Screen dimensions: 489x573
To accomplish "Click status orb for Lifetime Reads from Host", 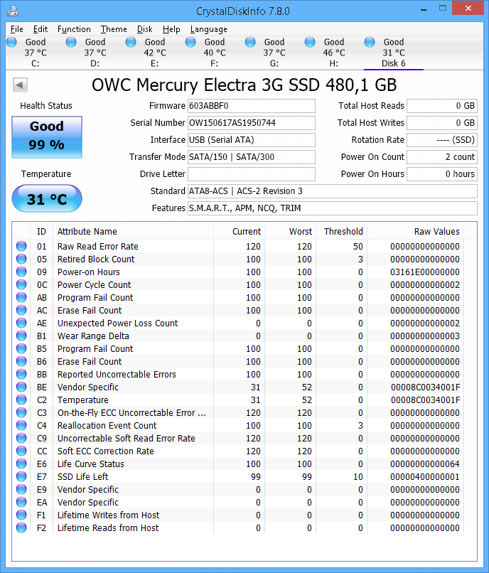I will [x=21, y=528].
